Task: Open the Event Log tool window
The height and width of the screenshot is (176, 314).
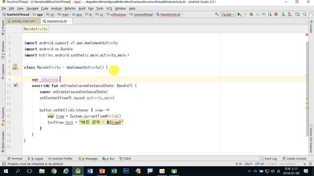Action: click(x=268, y=158)
